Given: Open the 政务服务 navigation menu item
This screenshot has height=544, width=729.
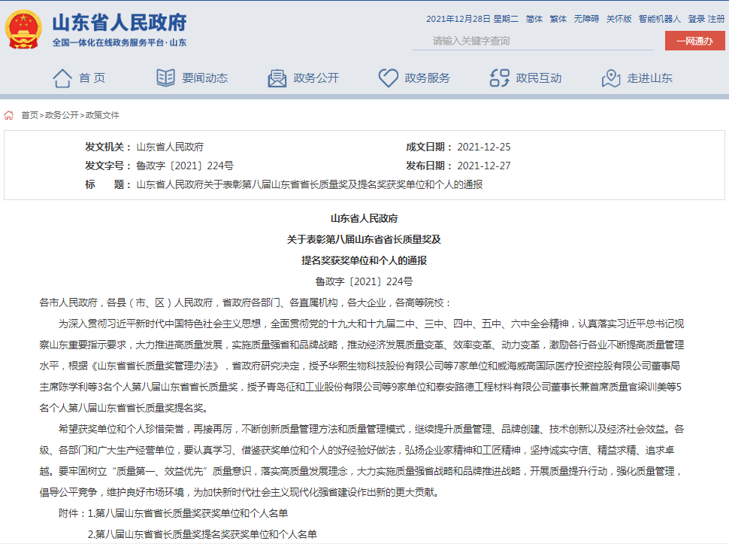Looking at the screenshot, I should (x=427, y=77).
